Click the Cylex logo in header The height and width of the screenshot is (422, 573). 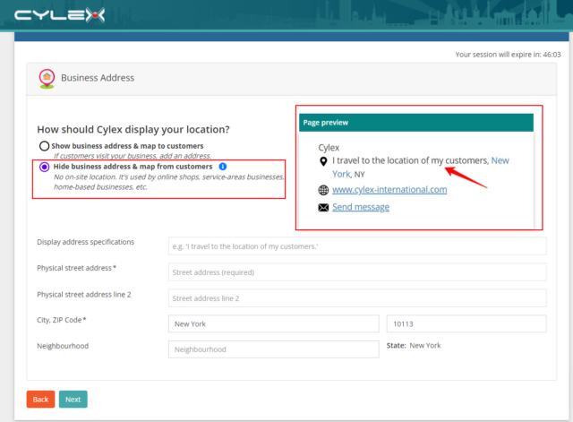pos(60,15)
